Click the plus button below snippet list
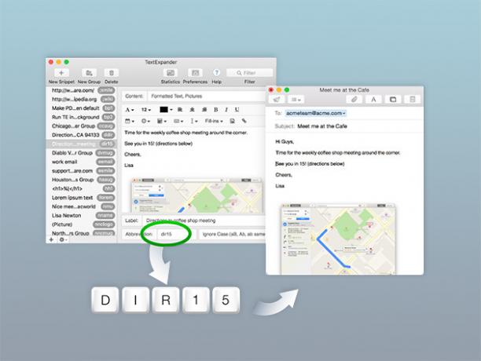Screen dimensions: 481x361 click(x=51, y=239)
